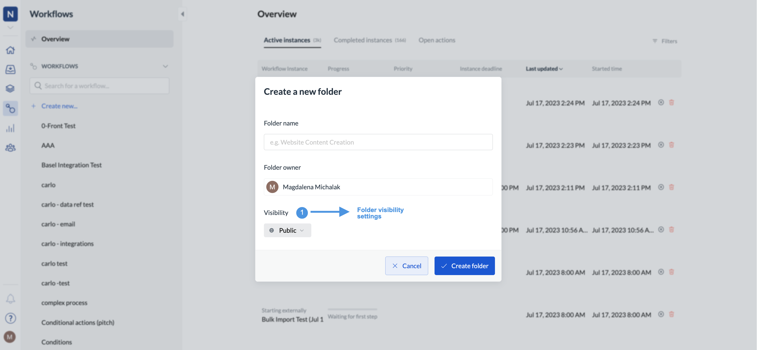The image size is (757, 350).
Task: Click the Create folder button
Action: click(x=464, y=266)
